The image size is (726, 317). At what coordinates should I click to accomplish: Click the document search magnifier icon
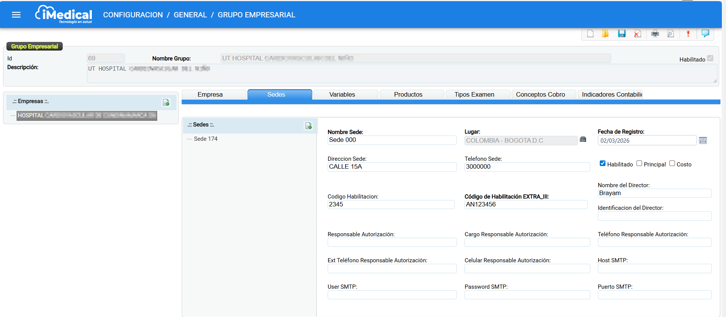pyautogui.click(x=670, y=34)
